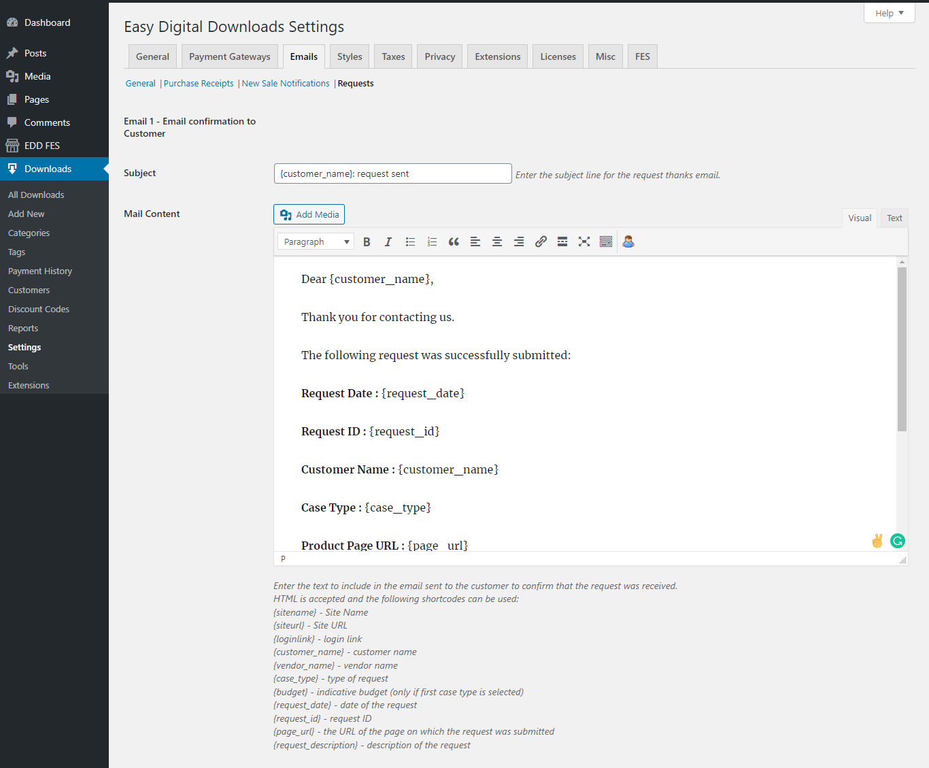Screen dimensions: 929x768
Task: Open Settings under Downloads
Action: pos(24,347)
